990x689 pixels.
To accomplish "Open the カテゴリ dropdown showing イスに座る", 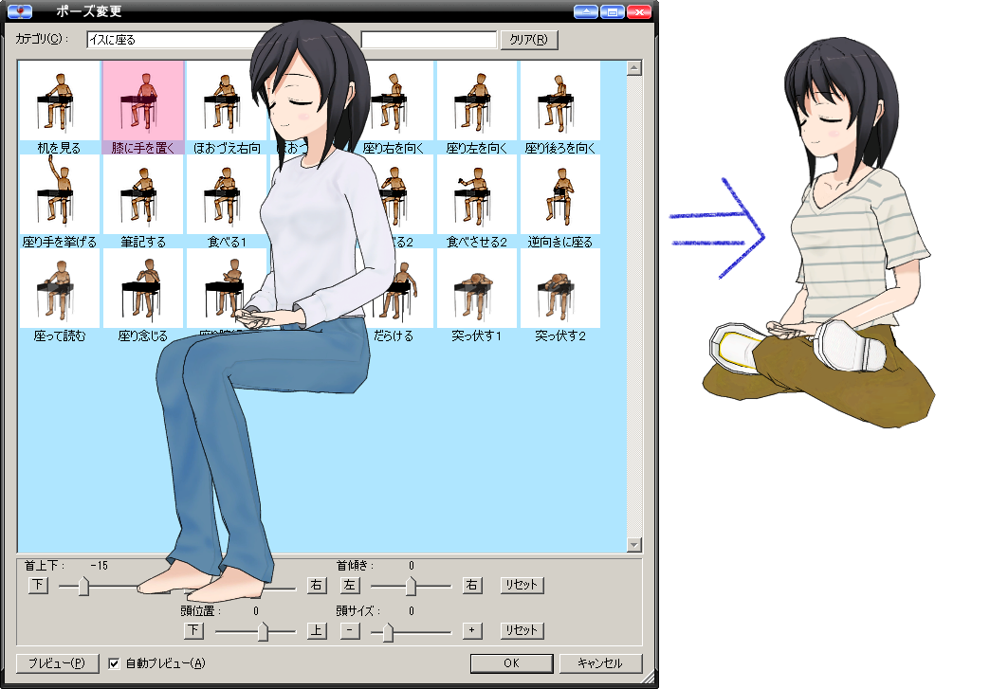I will click(x=171, y=40).
